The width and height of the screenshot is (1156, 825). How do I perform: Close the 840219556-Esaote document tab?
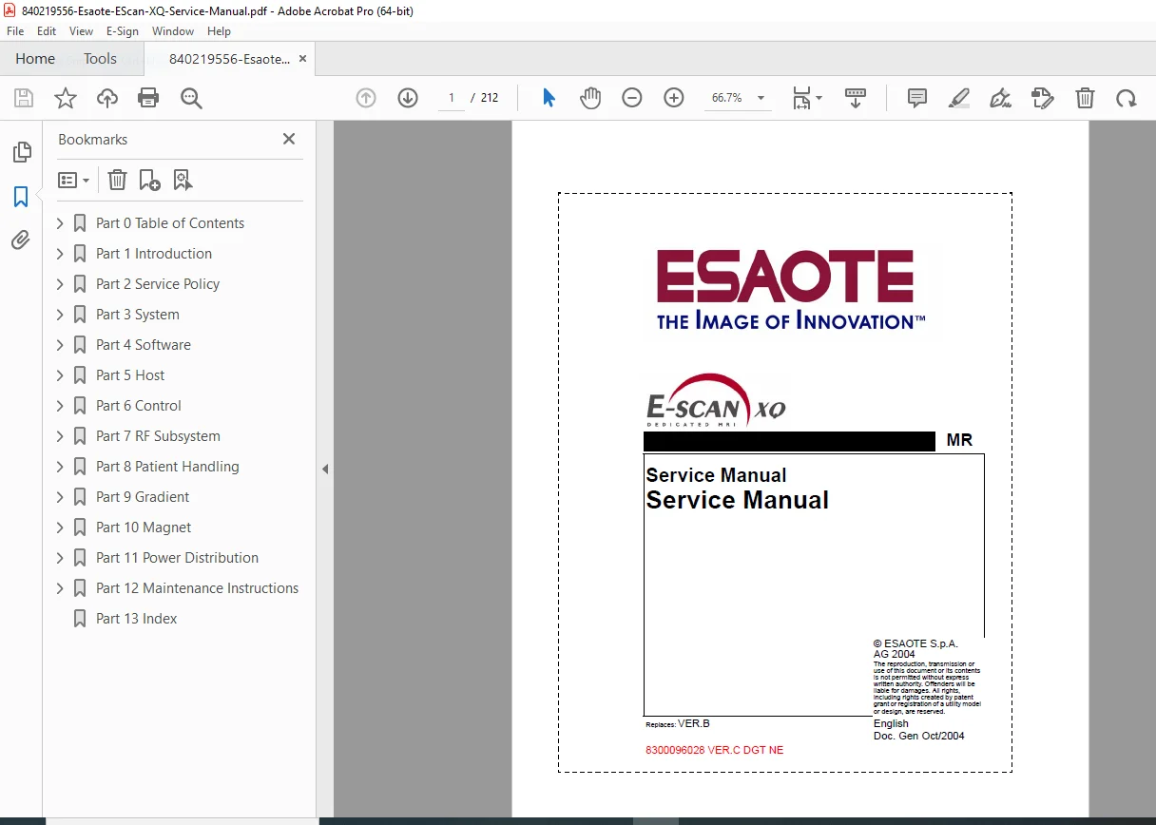[302, 59]
